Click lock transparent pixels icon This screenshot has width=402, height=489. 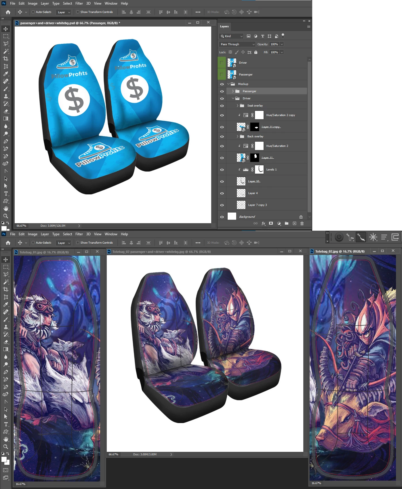[230, 52]
